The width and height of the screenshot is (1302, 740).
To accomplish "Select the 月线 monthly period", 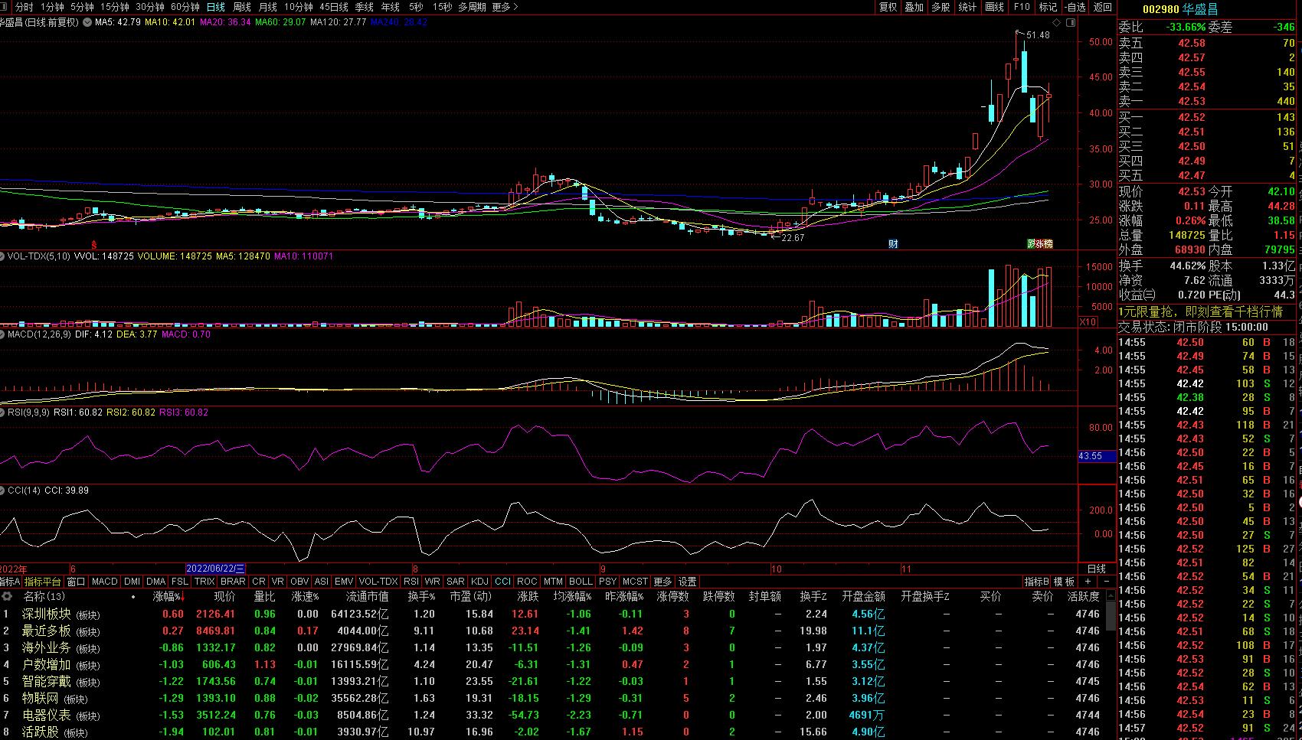I will (268, 7).
